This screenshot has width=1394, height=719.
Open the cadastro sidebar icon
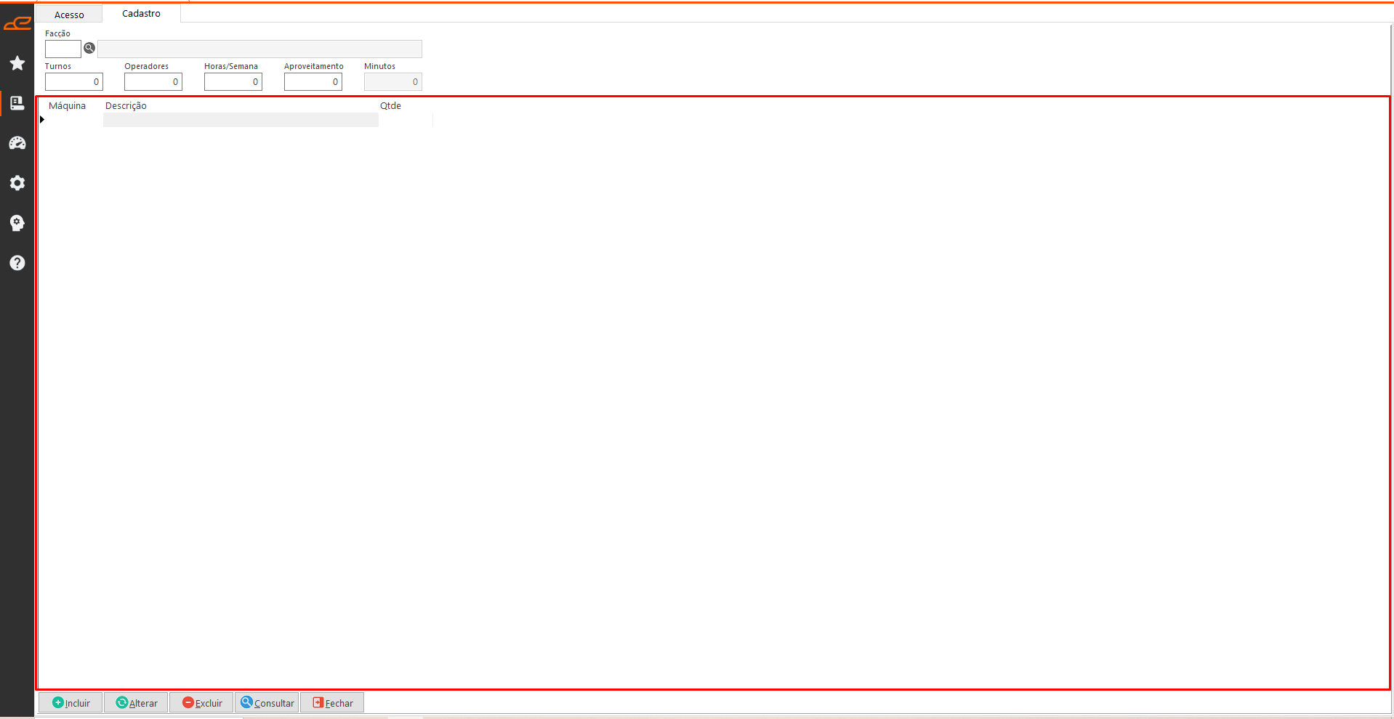click(17, 104)
